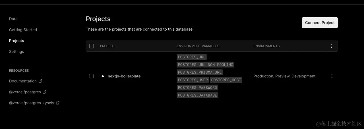
Task: Click the POSTGRES_PASSWORD variable tag
Action: (x=197, y=88)
